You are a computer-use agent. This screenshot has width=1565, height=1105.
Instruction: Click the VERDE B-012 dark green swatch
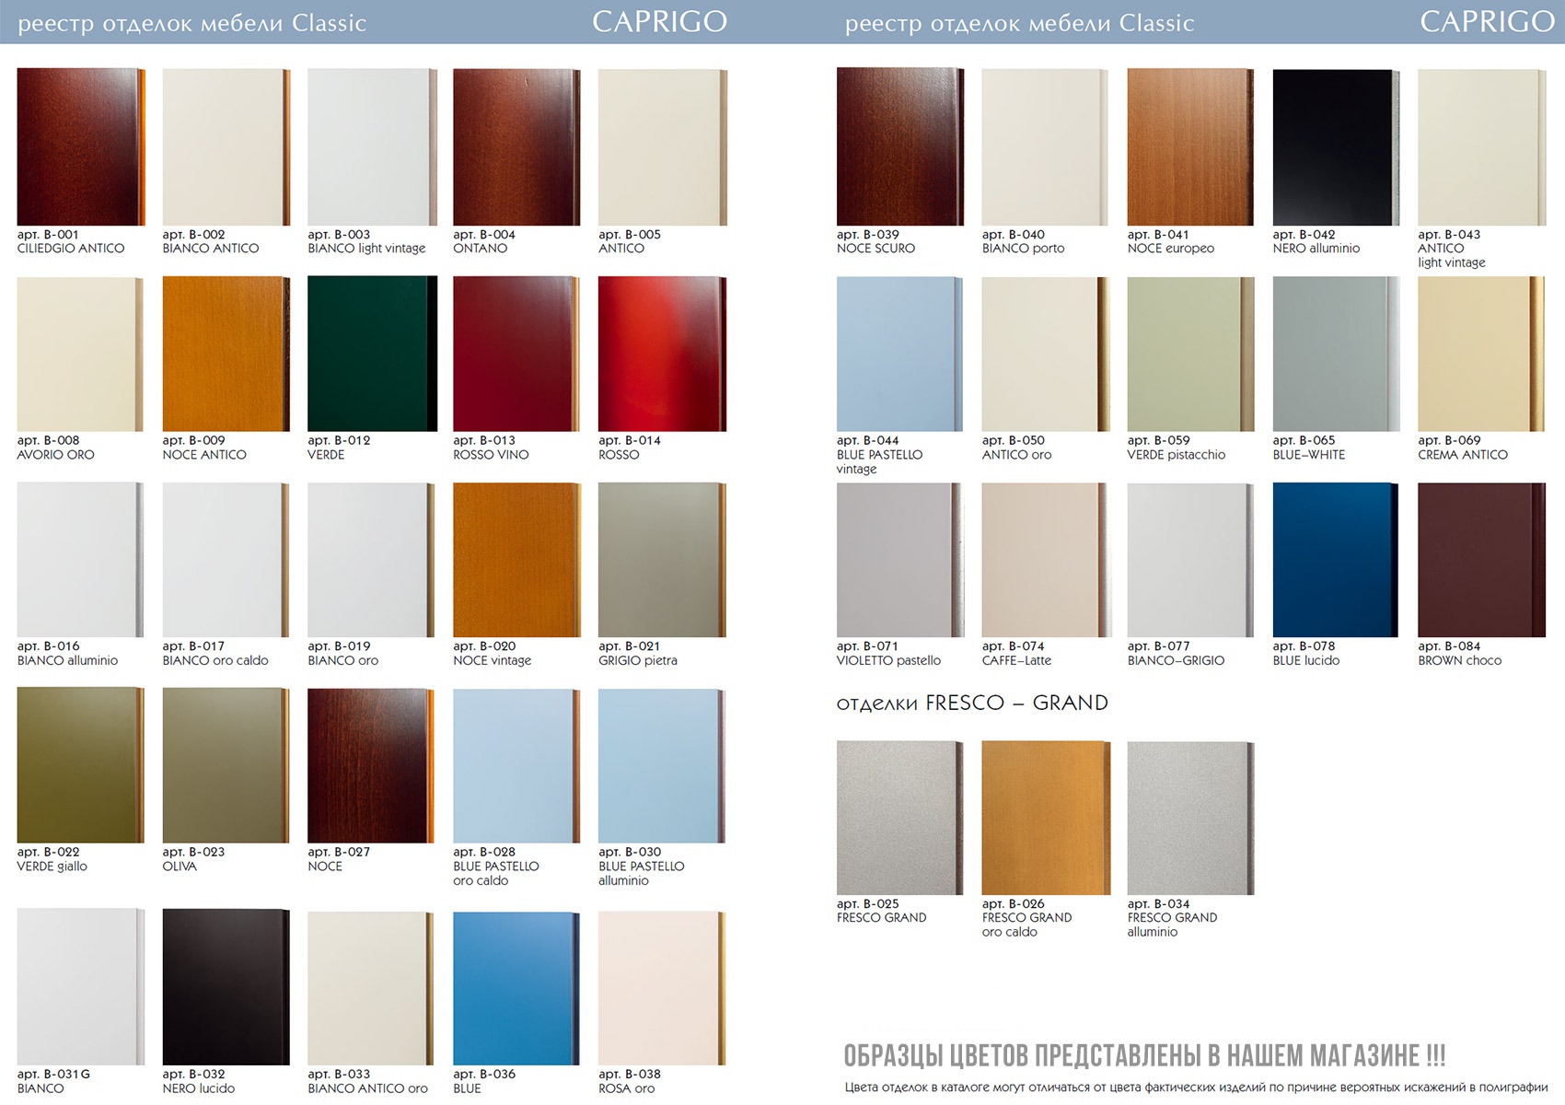point(371,354)
